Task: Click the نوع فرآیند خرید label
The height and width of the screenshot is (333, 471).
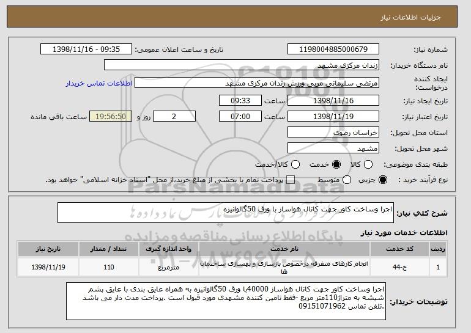Action: [423, 180]
